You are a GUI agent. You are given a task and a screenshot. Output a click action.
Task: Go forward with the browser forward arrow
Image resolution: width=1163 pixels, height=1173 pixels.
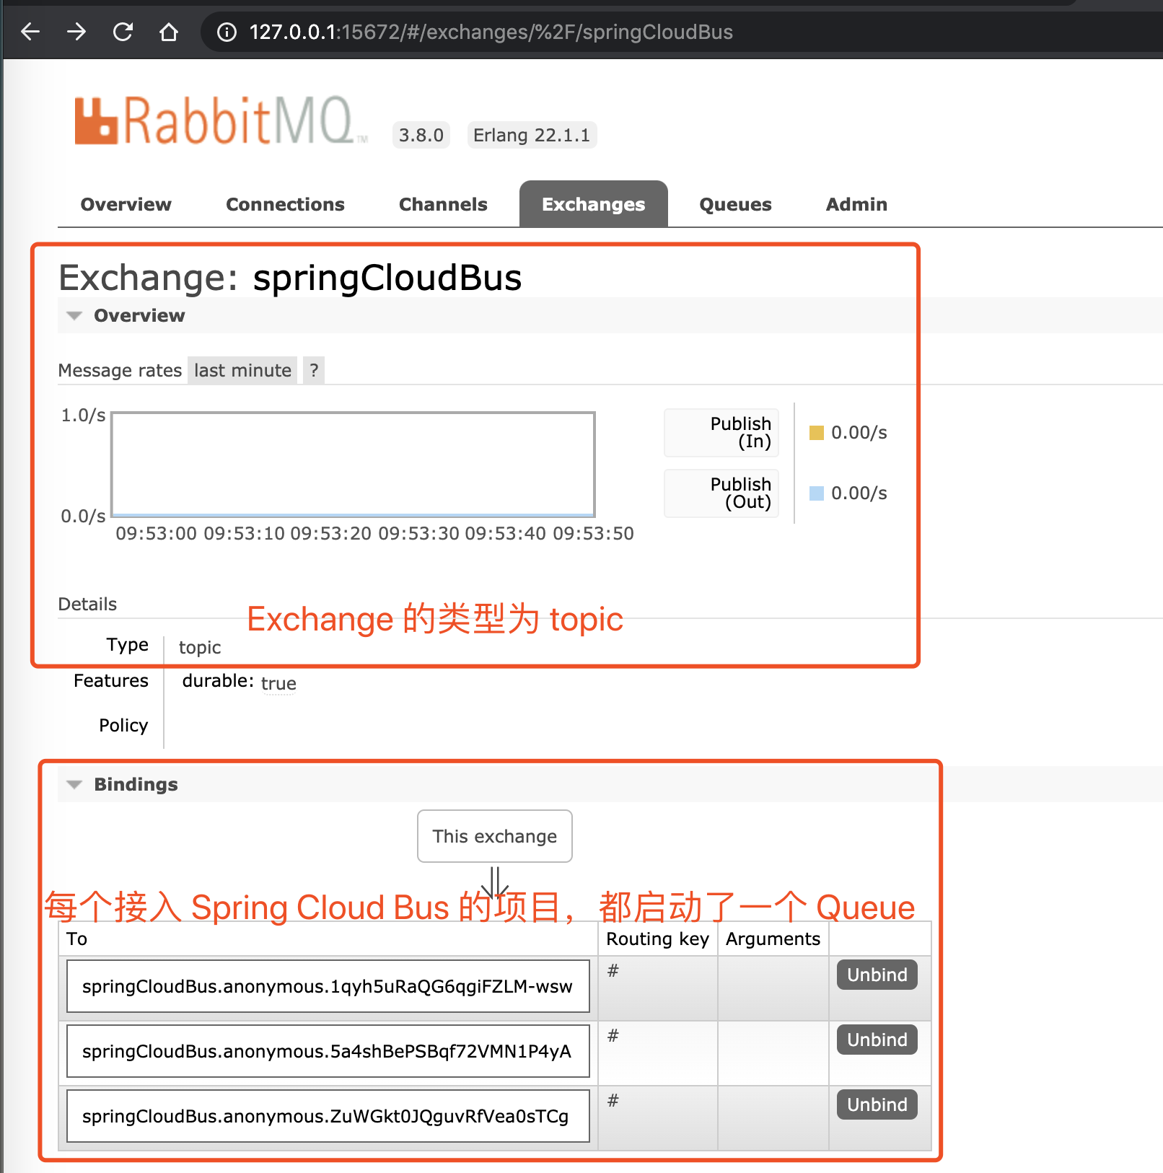pyautogui.click(x=76, y=32)
